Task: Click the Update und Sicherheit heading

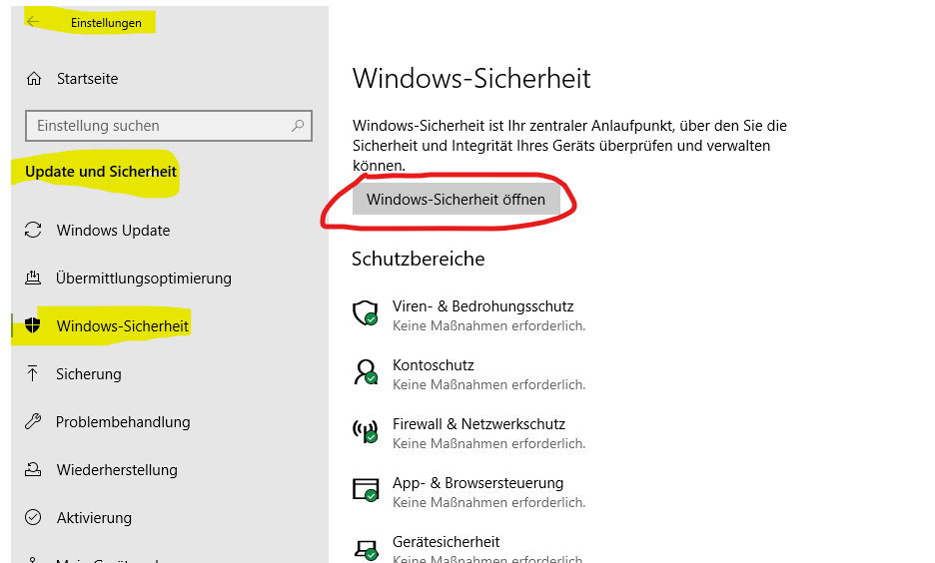Action: pyautogui.click(x=101, y=172)
